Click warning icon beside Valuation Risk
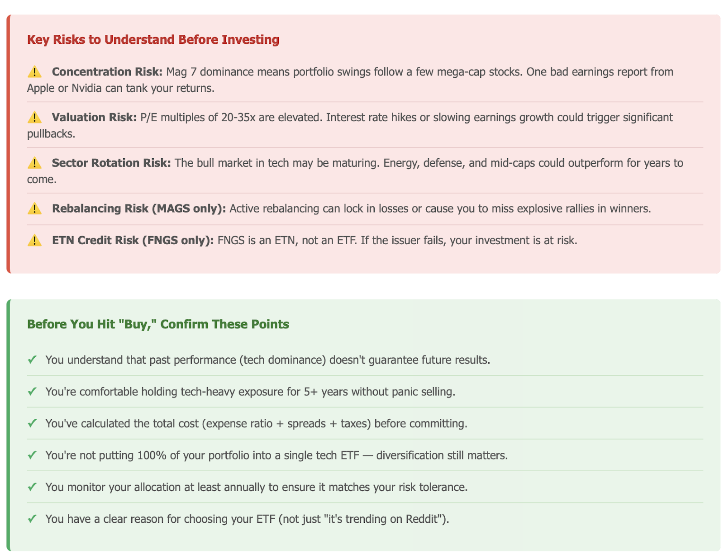Screen dimensions: 724x559 click(x=34, y=118)
